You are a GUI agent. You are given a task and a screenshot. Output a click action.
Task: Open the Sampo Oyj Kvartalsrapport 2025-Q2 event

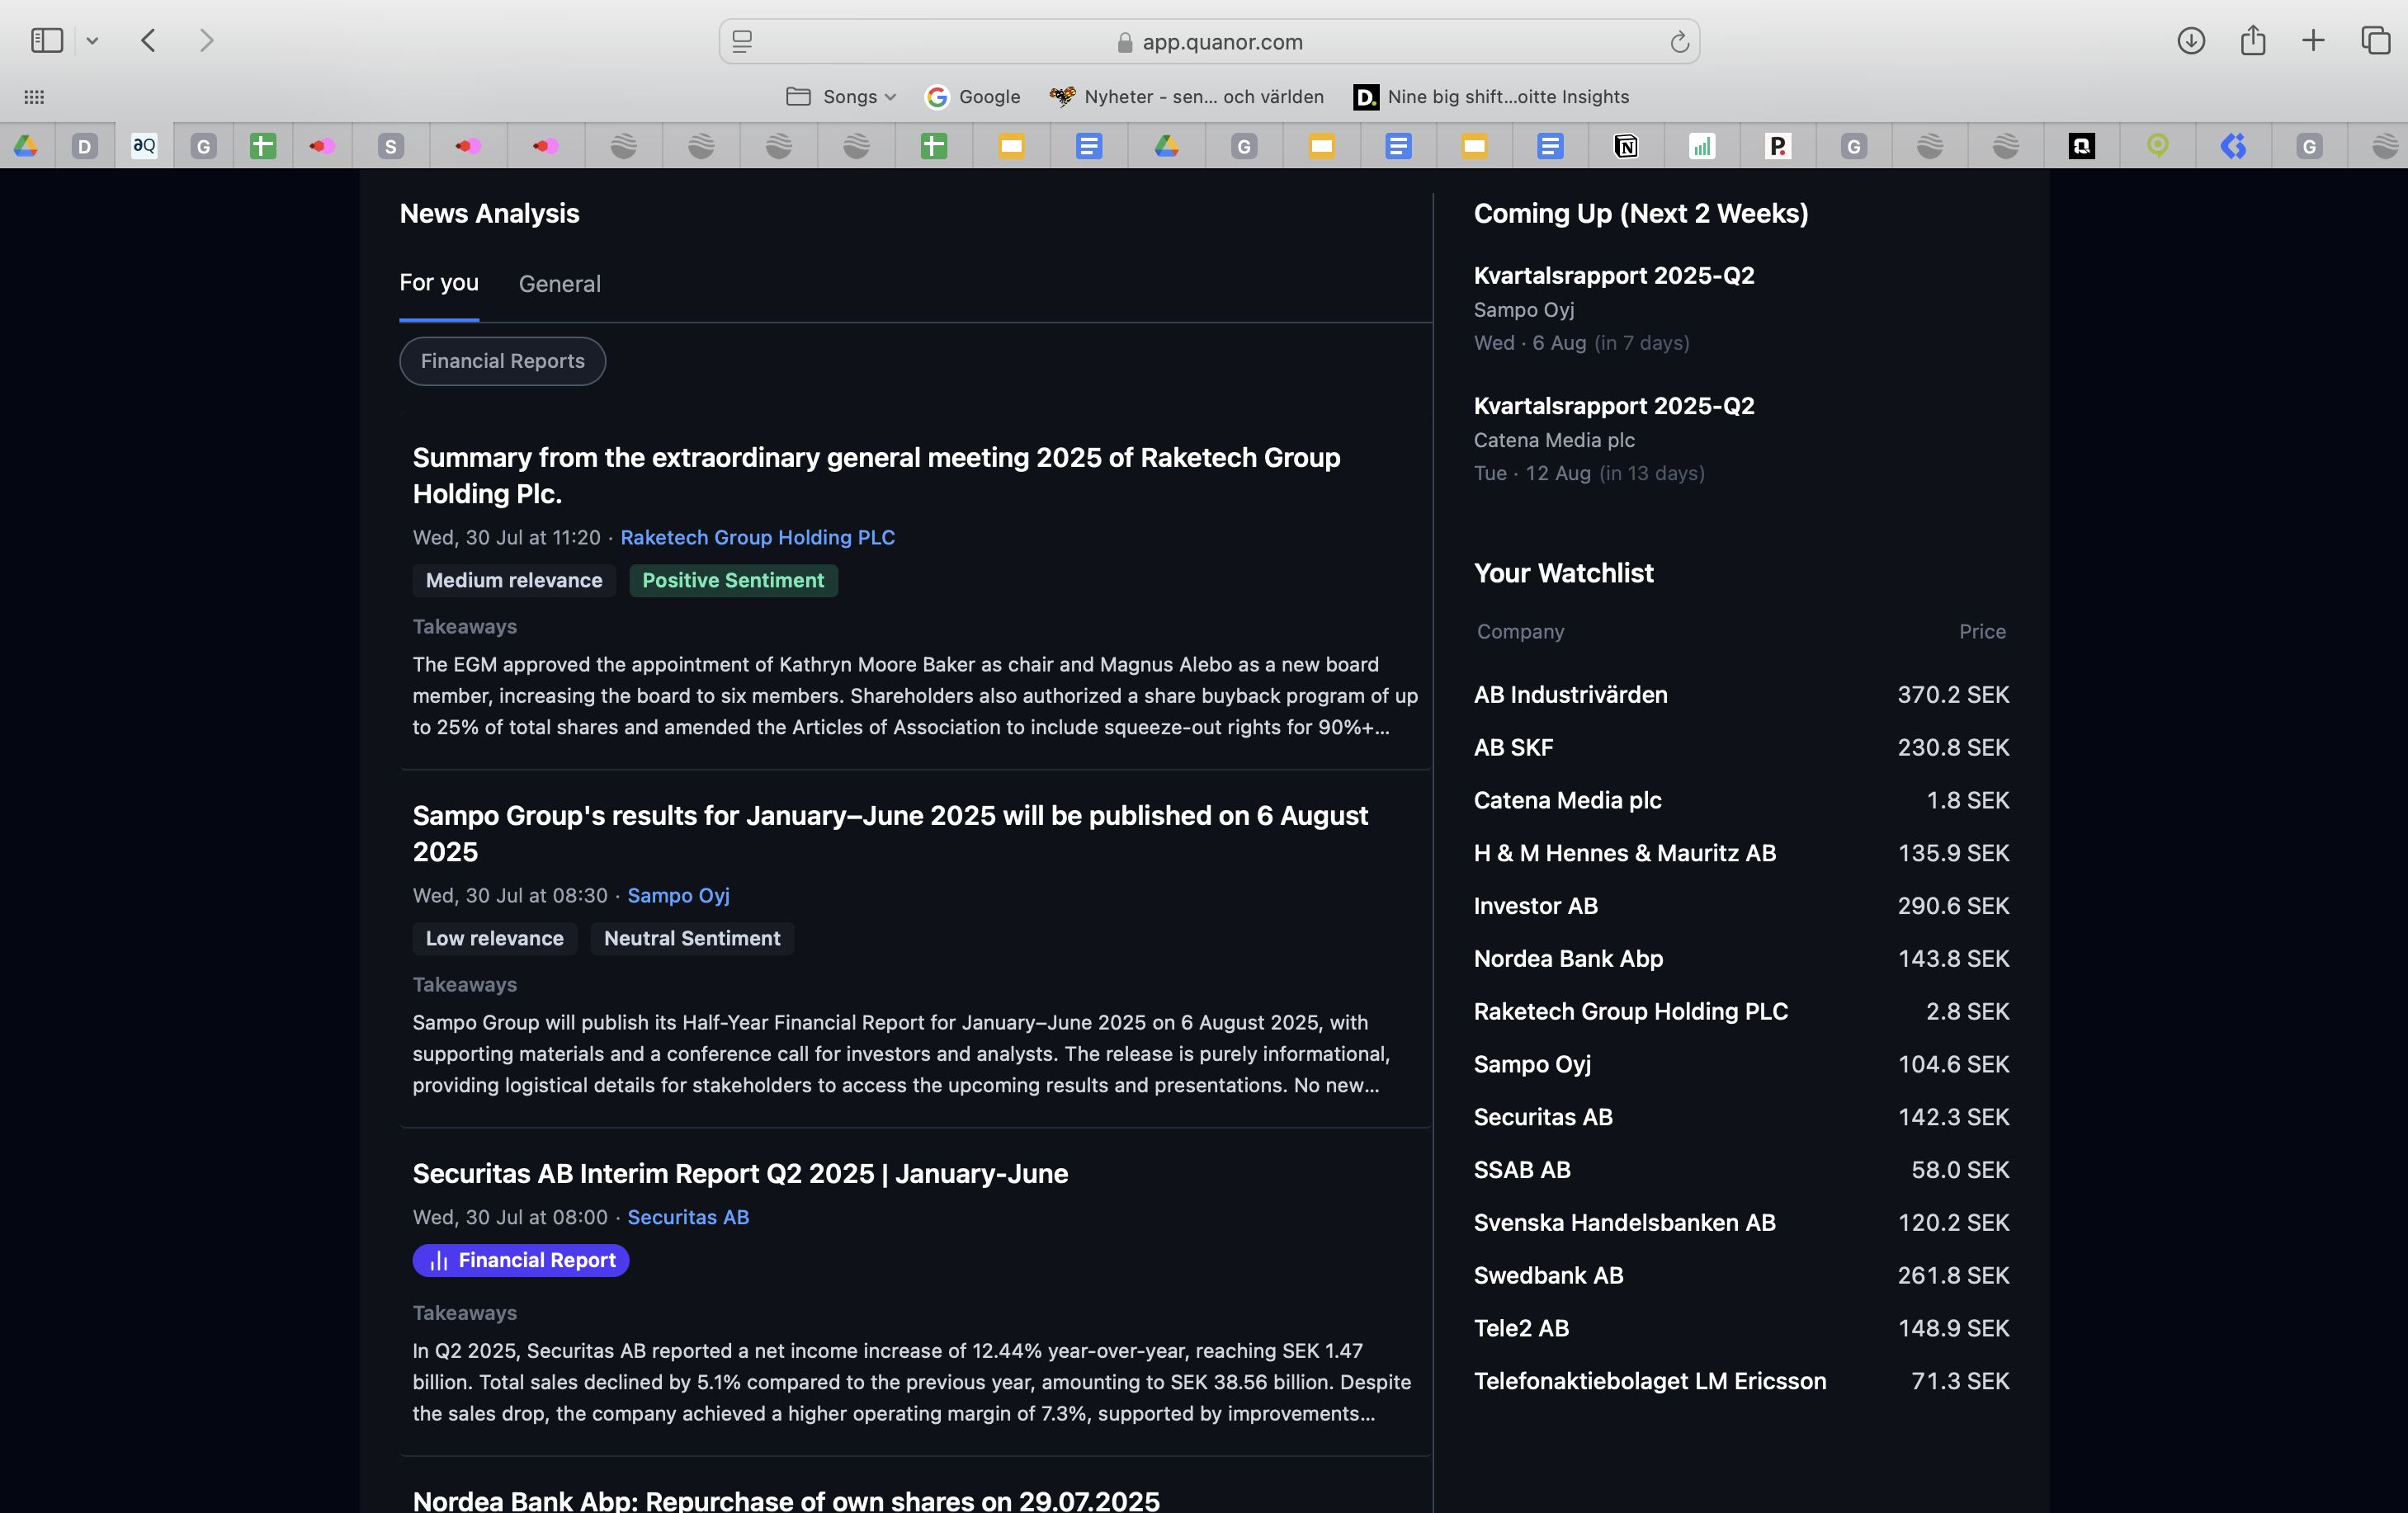pyautogui.click(x=1614, y=308)
